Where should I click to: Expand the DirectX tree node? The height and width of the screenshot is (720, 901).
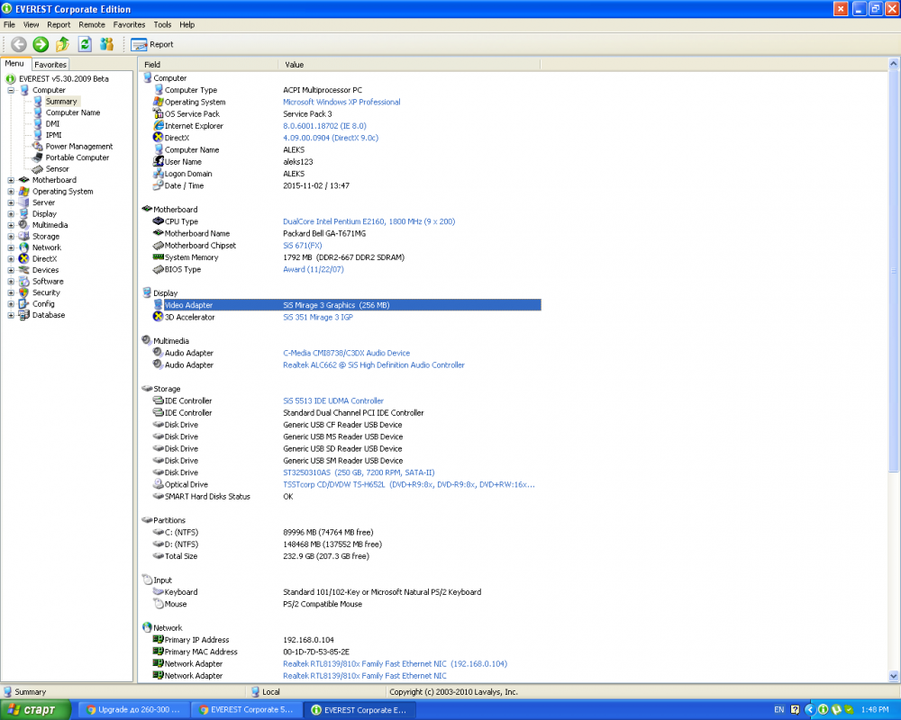[10, 259]
